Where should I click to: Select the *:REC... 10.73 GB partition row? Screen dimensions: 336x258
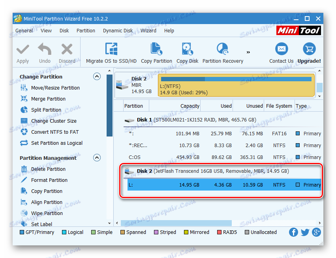click(x=224, y=146)
